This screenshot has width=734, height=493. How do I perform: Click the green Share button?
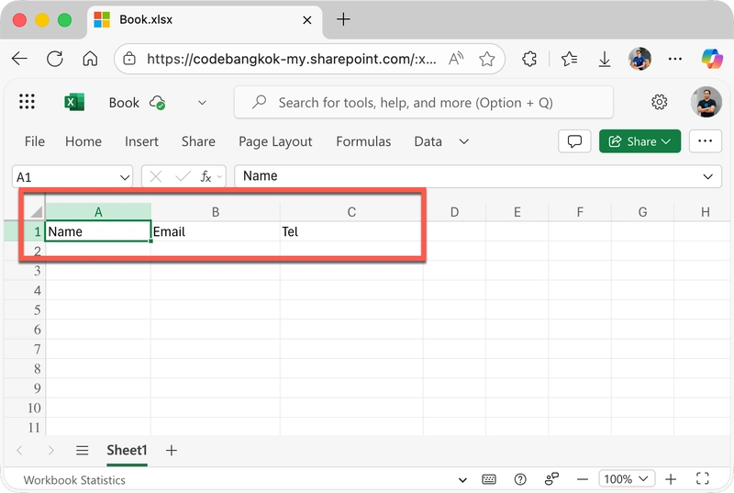tap(639, 141)
